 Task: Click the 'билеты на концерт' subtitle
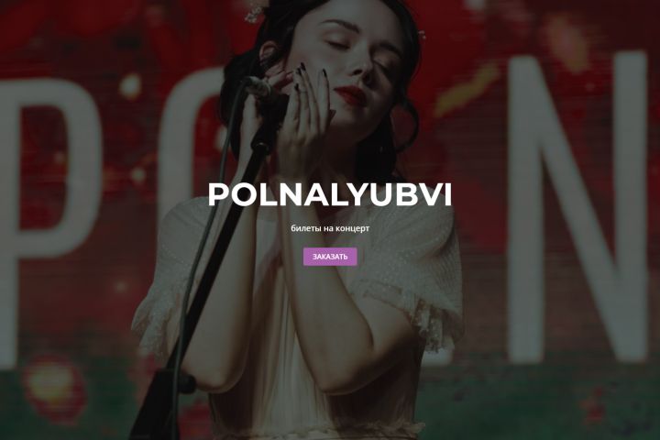point(330,228)
